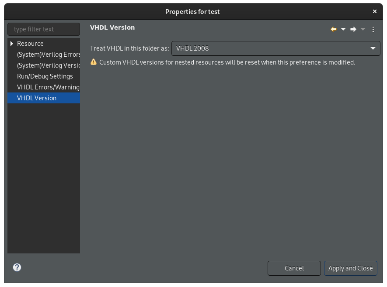Open the VHDL 2008 version combo box
The height and width of the screenshot is (287, 387).
click(275, 48)
